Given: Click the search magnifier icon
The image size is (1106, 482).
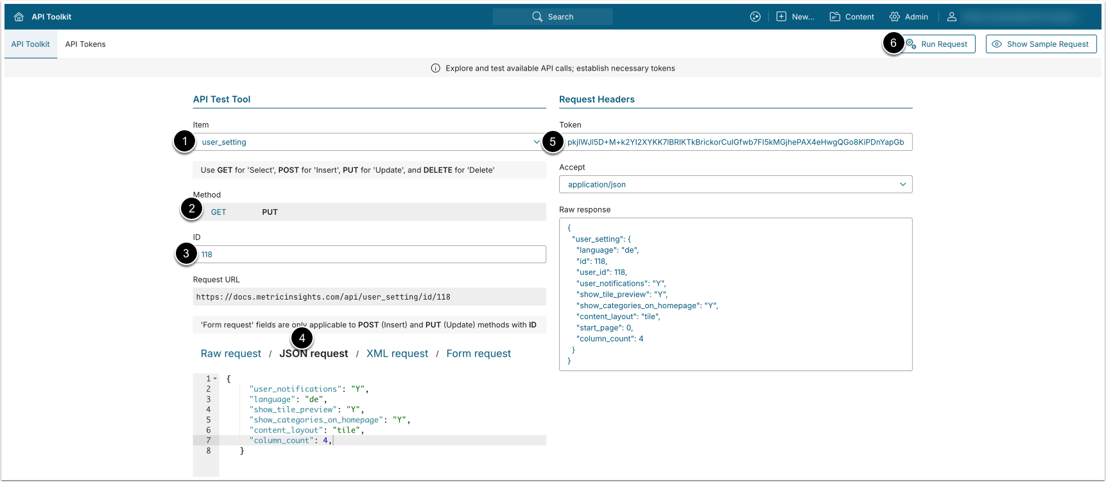Looking at the screenshot, I should click(537, 17).
